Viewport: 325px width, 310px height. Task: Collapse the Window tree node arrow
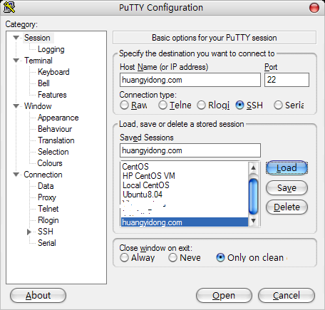(x=16, y=106)
